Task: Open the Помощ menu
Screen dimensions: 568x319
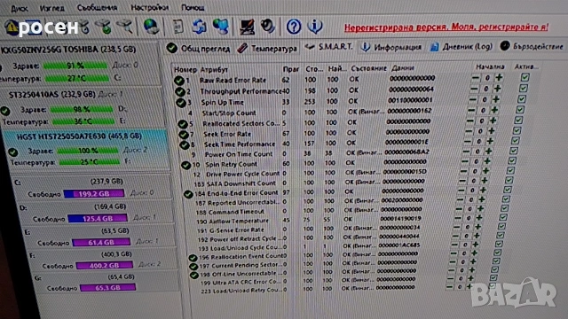Action: point(193,7)
